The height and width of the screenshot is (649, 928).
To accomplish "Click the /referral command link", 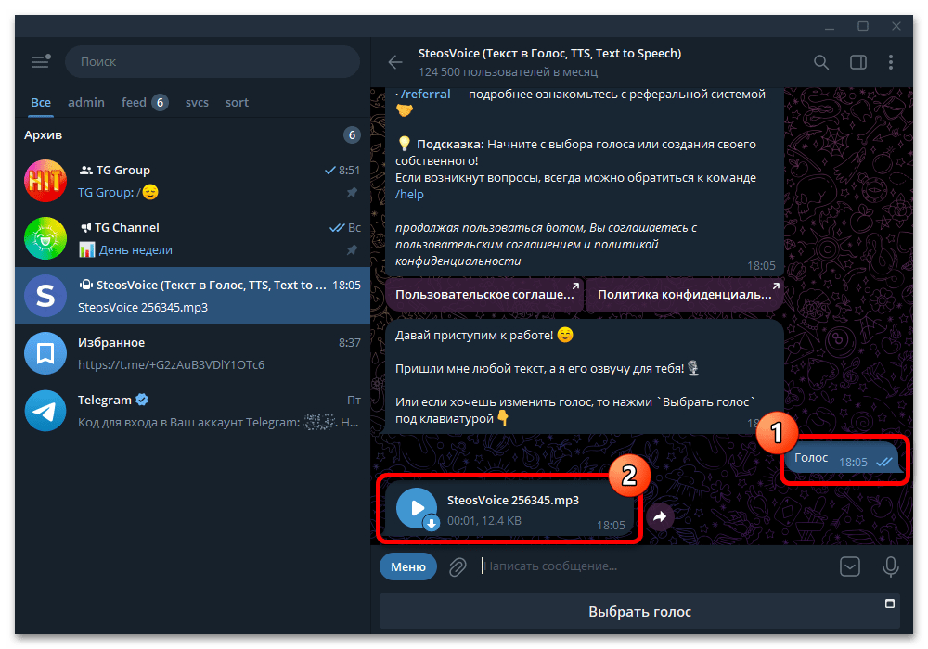I will tap(425, 94).
